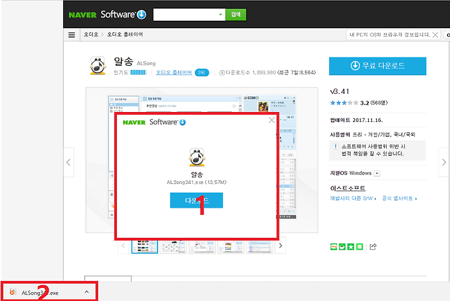
Task: Click the export share arrow icon
Action: click(x=372, y=247)
